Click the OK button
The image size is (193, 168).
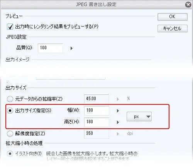coord(173,17)
